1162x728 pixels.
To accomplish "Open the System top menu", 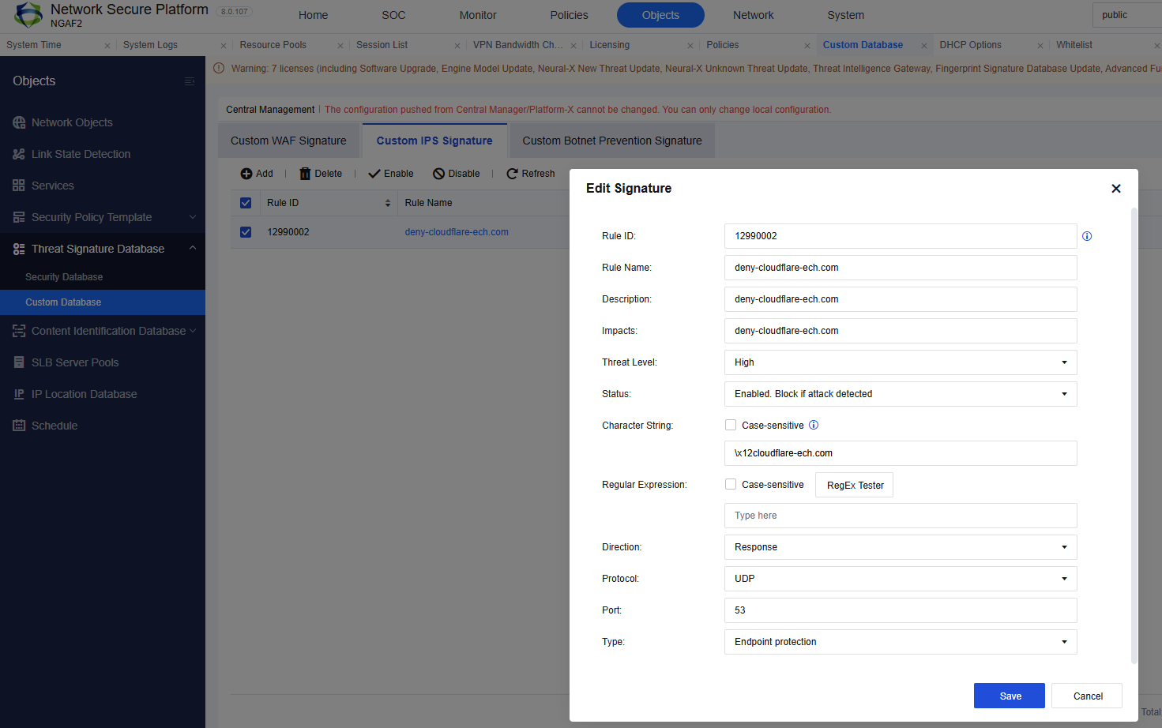I will (x=845, y=15).
